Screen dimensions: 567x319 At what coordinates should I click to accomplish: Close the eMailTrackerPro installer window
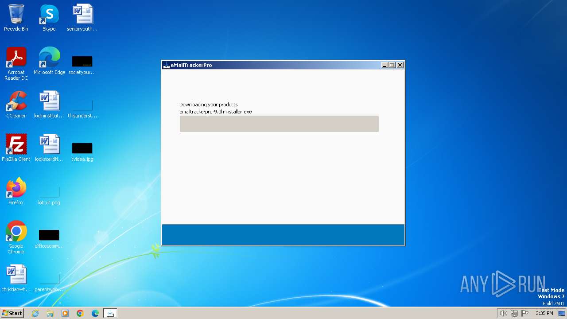(400, 65)
